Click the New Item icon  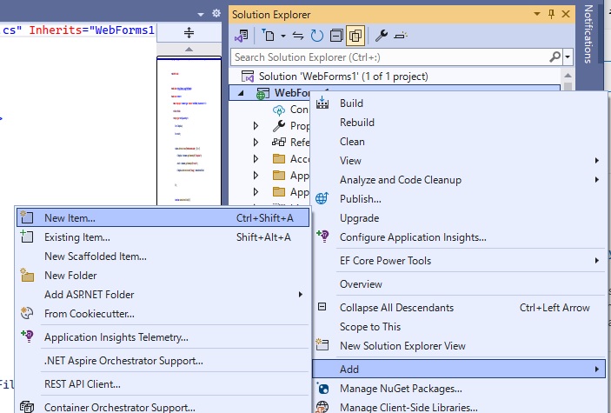(27, 216)
